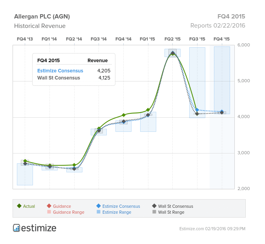Click the FQ4 '15 Estimize range bar
Screen dimensions: 265x244
point(222,80)
